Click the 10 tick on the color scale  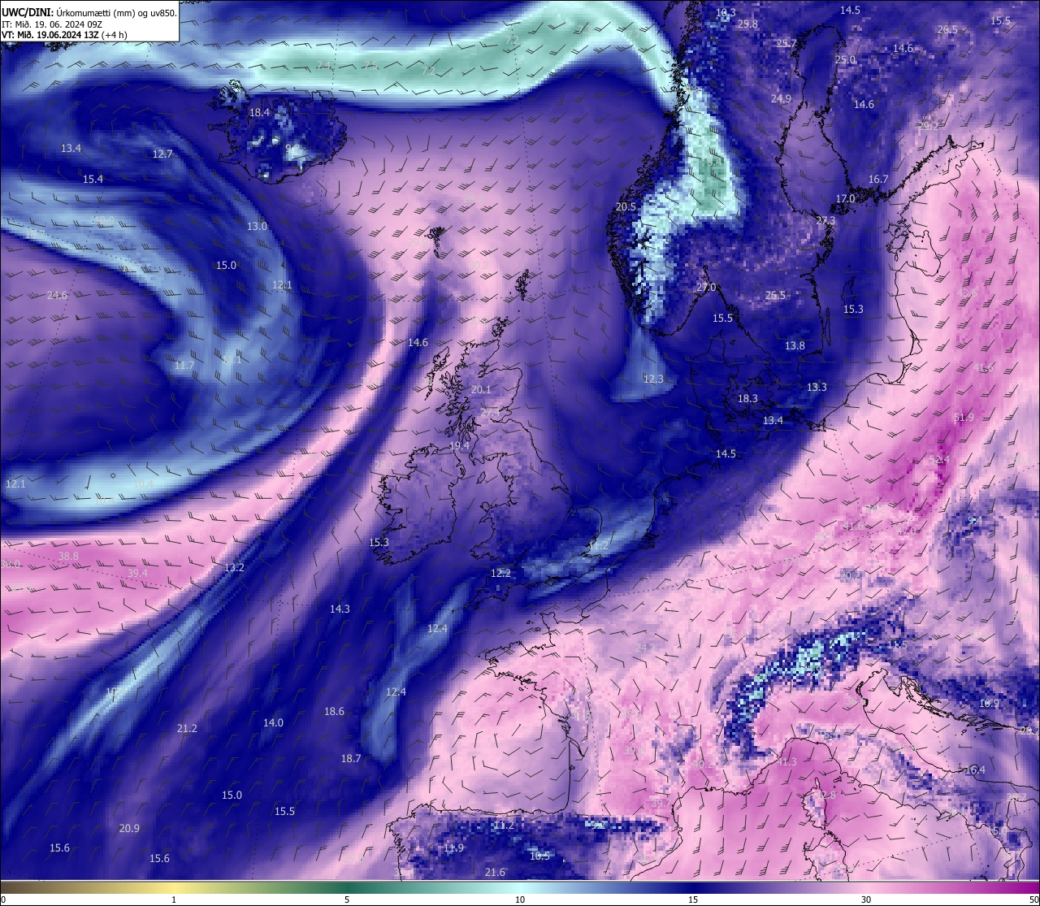[x=520, y=899]
